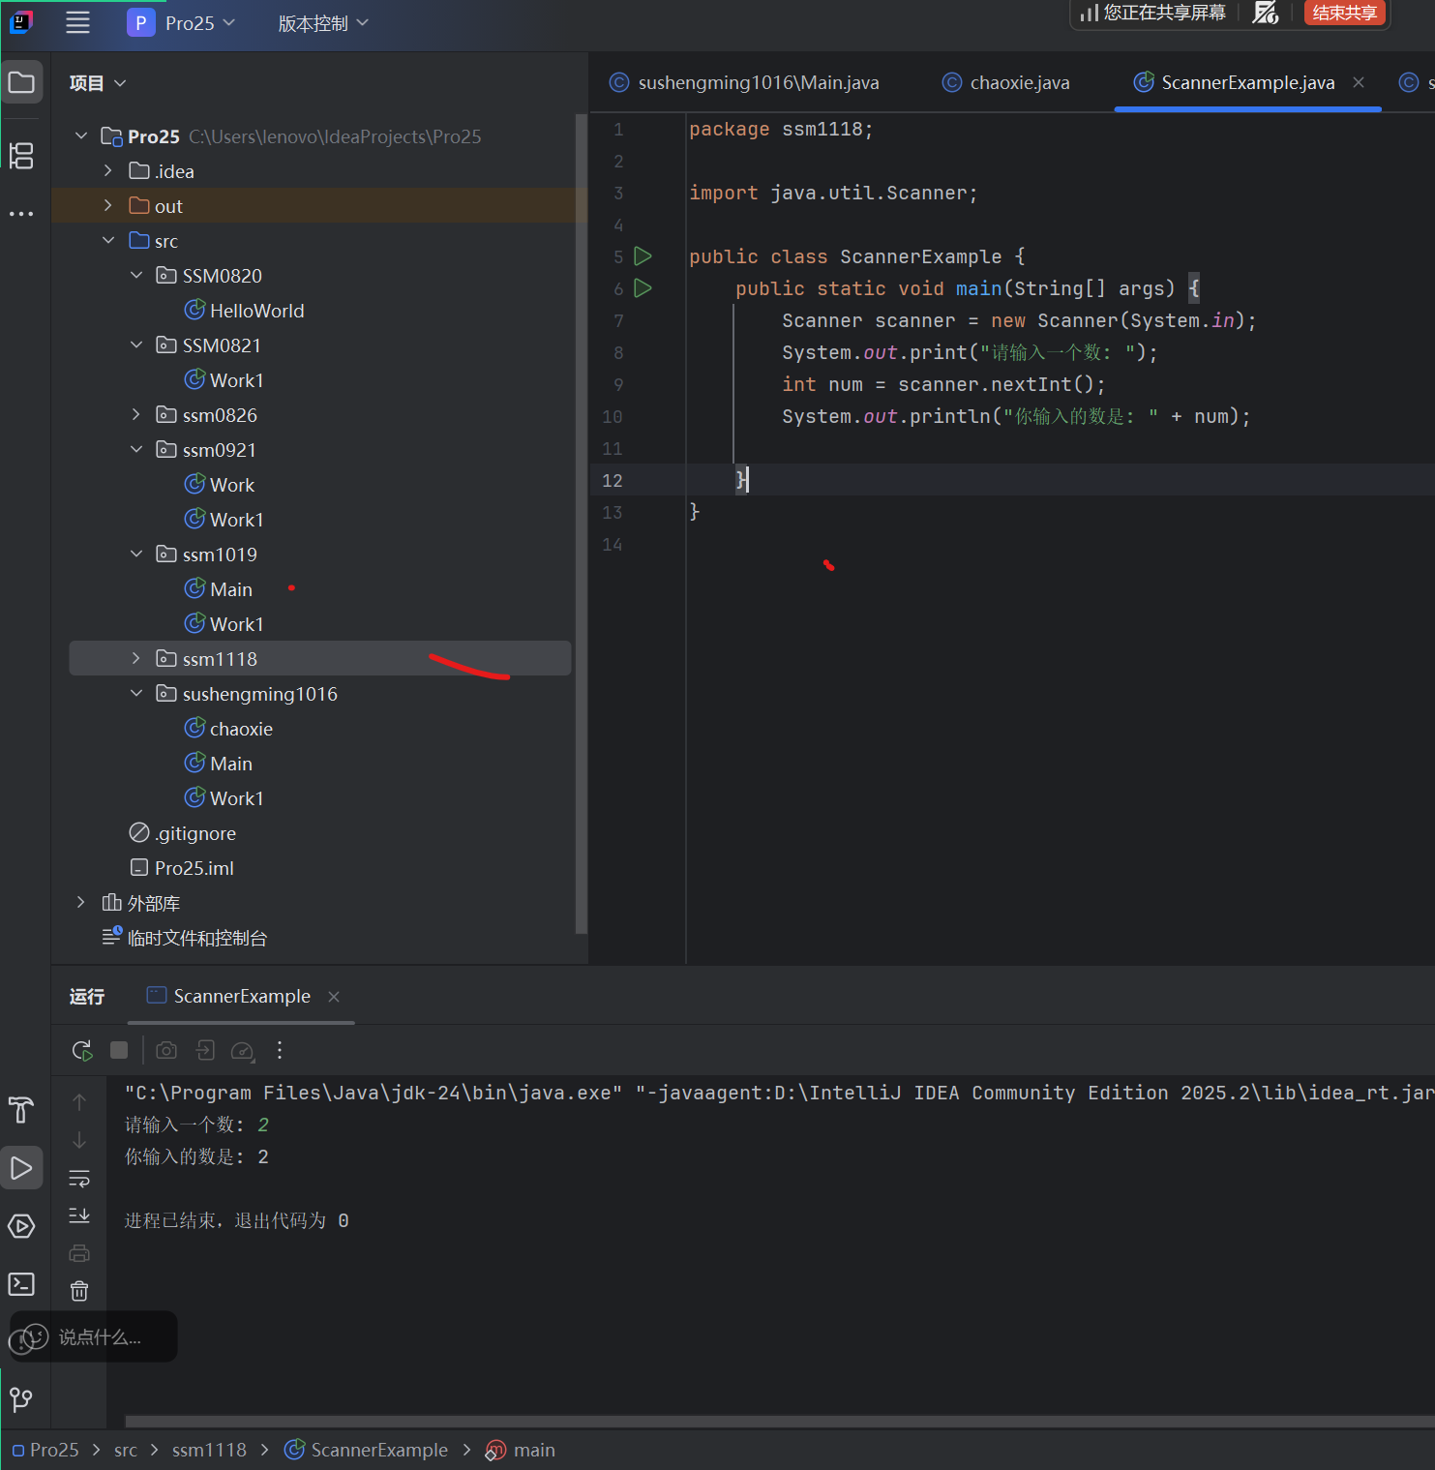Viewport: 1435px width, 1470px height.
Task: Click the camera thread dump icon
Action: click(166, 1050)
